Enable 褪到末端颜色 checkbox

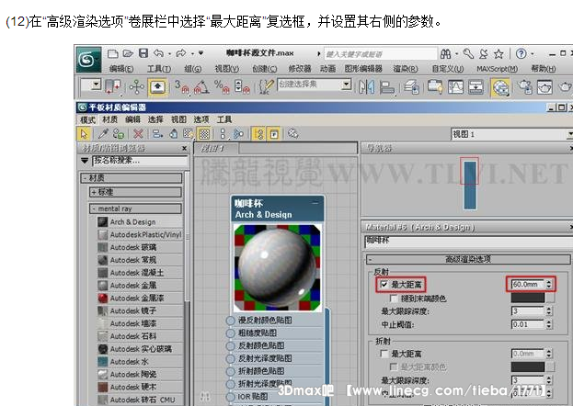tap(394, 299)
